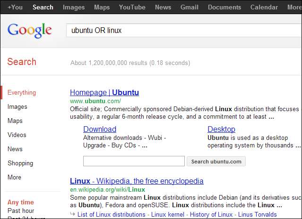Click the www.ubuntu.com/ green URL
The image size is (302, 219).
pyautogui.click(x=95, y=101)
